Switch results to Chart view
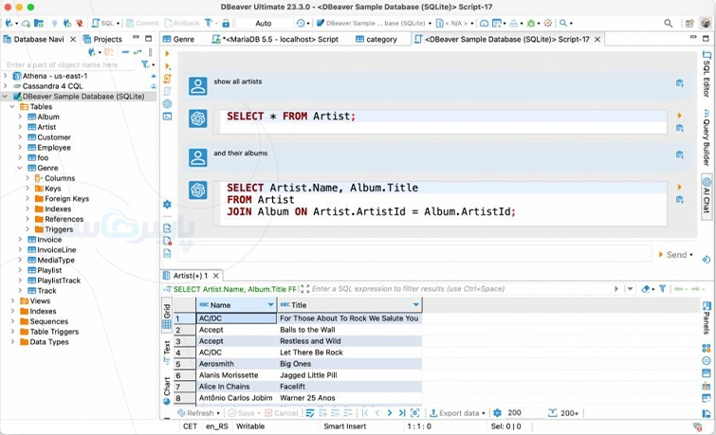 [x=167, y=390]
